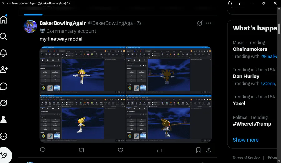Open the bottom-right model screenshot
This screenshot has height=163, width=281.
coord(169,119)
